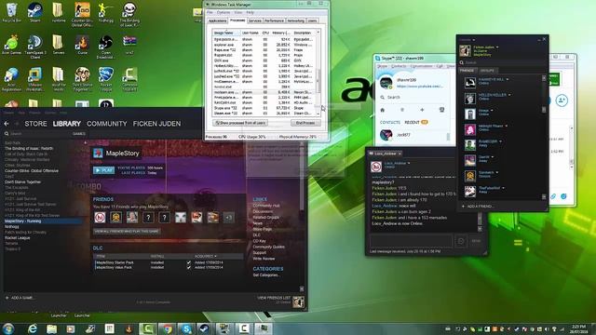Screen dimensions: 596x335
Task: Open the GAMES filter dropdown in Steam library
Action: (78, 134)
